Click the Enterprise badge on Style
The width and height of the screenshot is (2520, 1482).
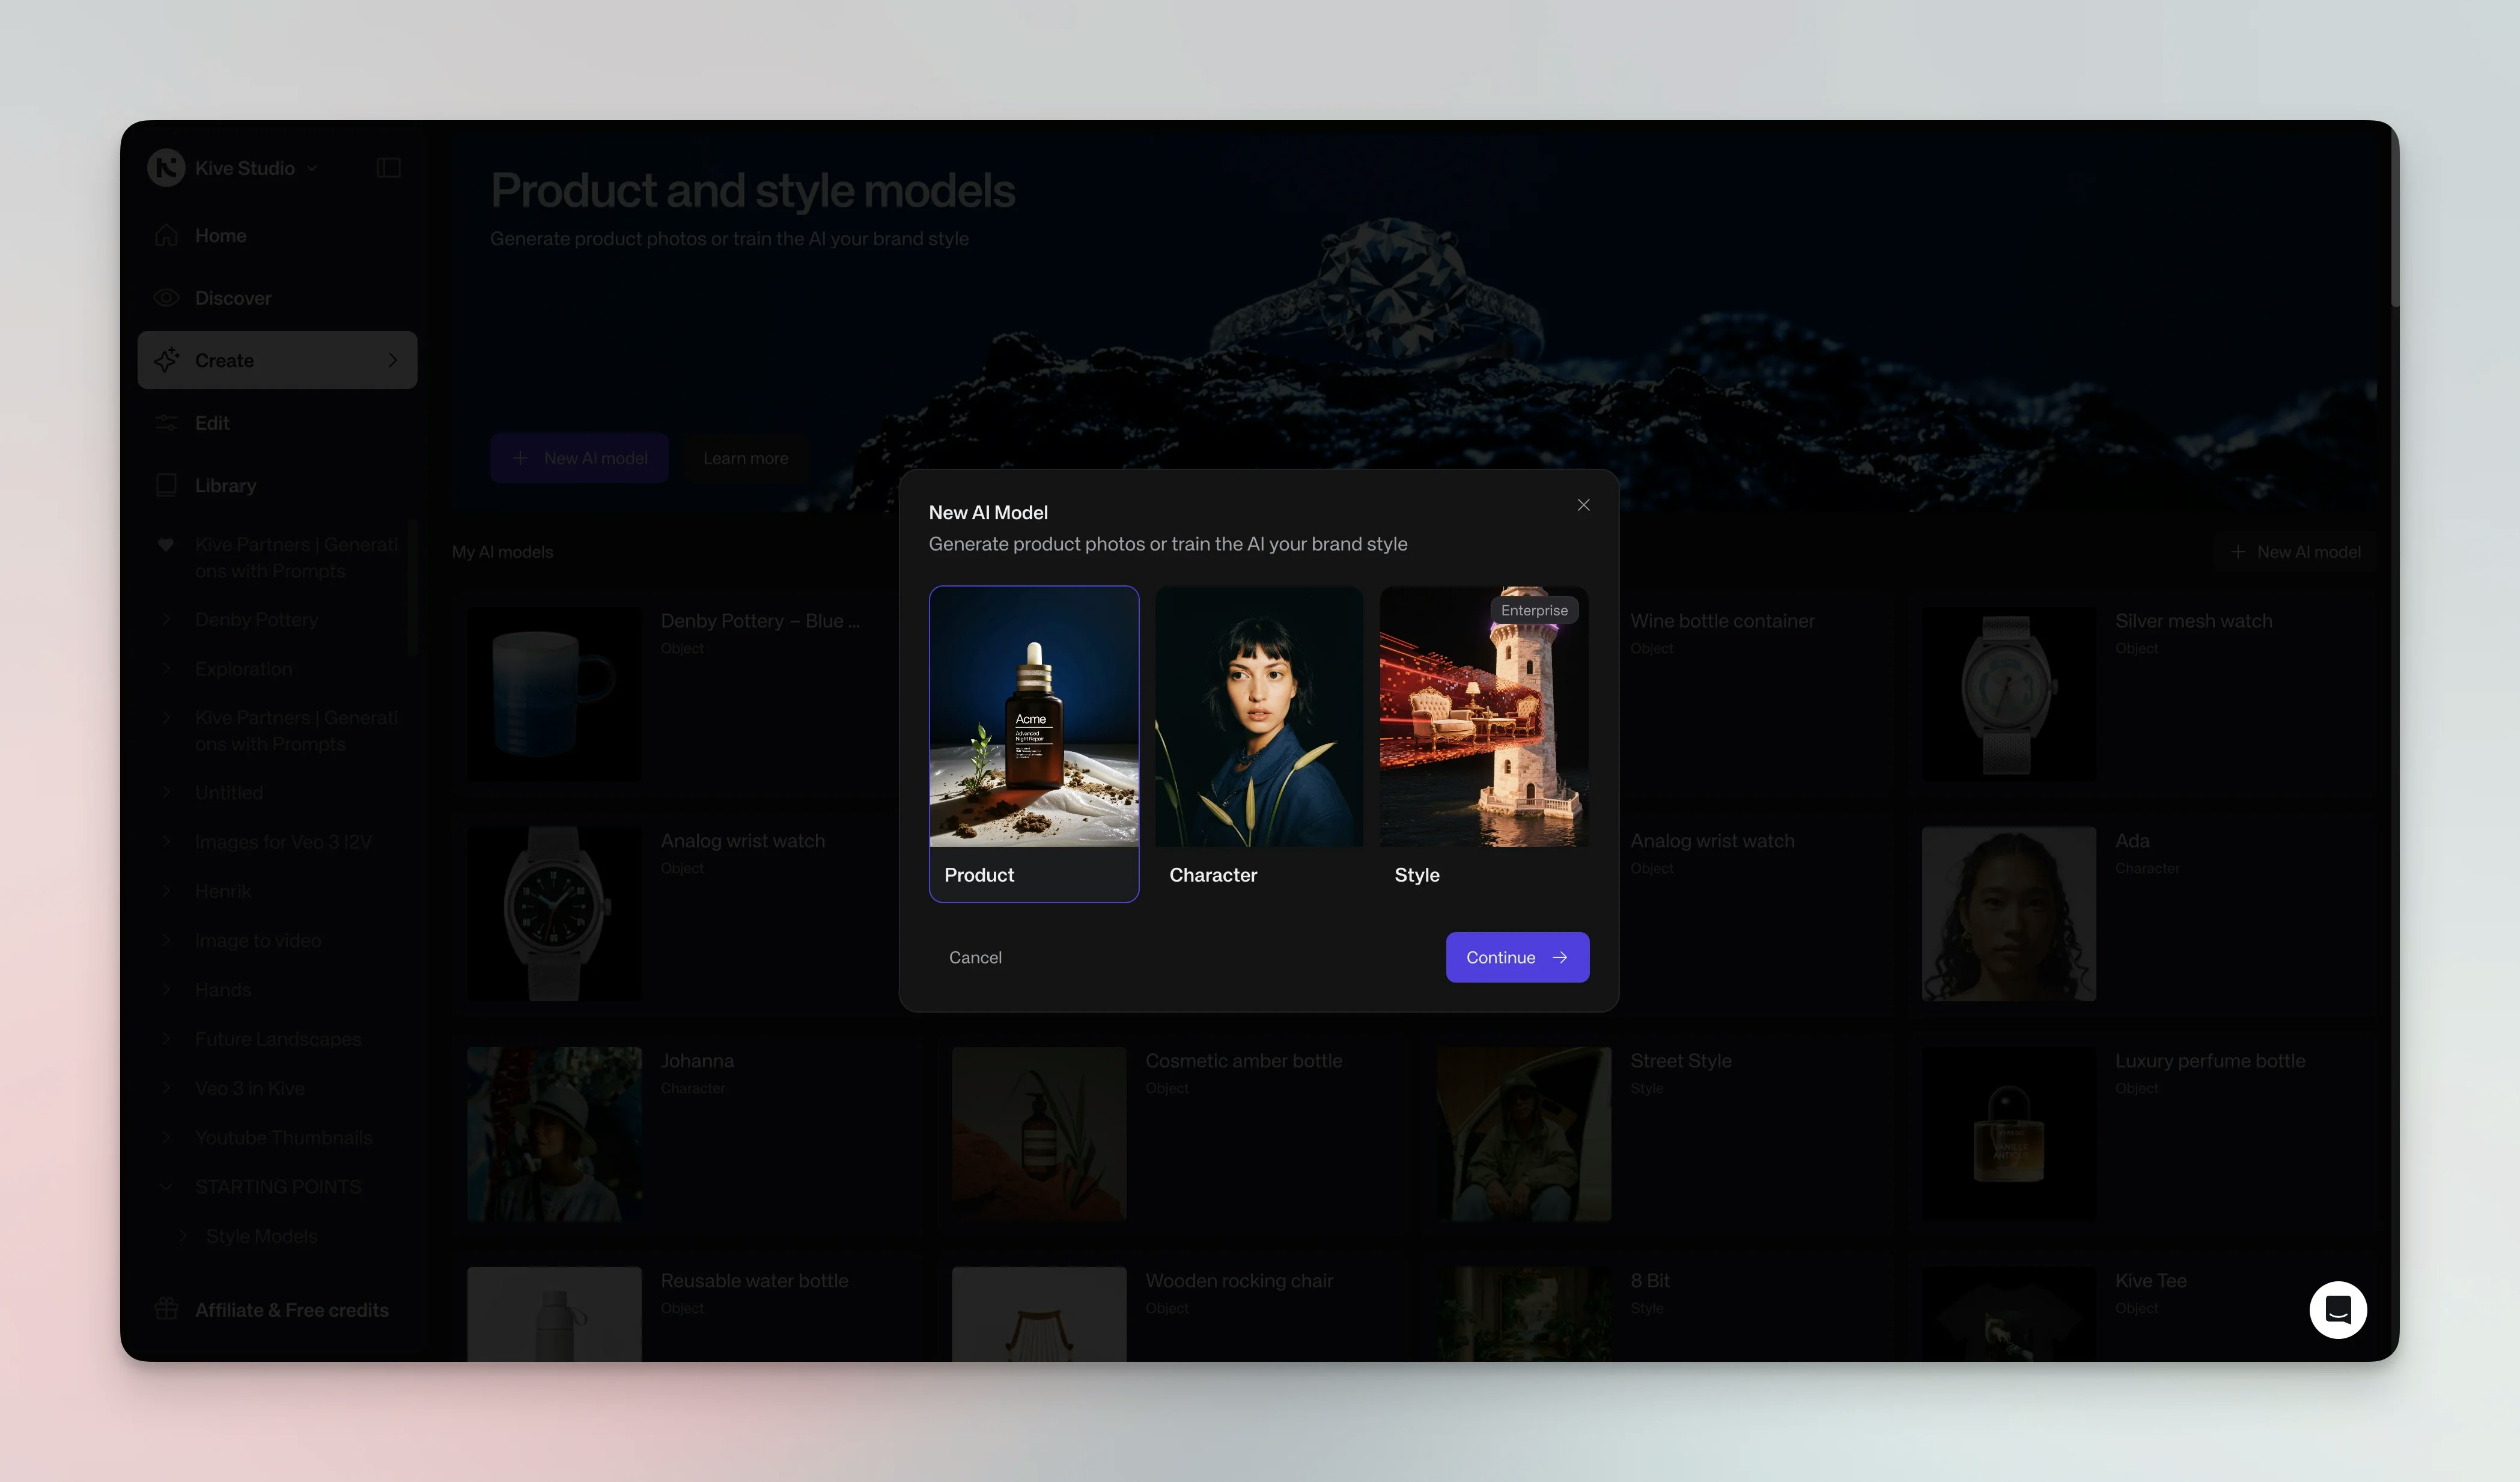click(1533, 610)
